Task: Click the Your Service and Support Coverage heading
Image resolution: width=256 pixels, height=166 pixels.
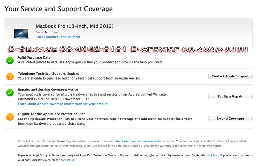Action: coord(59,9)
